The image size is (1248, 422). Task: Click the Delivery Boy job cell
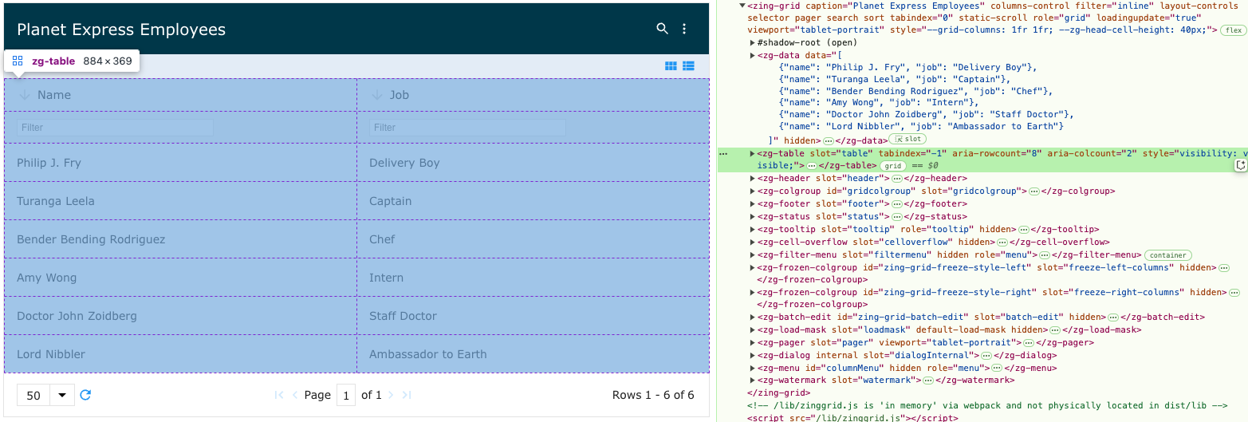point(533,163)
